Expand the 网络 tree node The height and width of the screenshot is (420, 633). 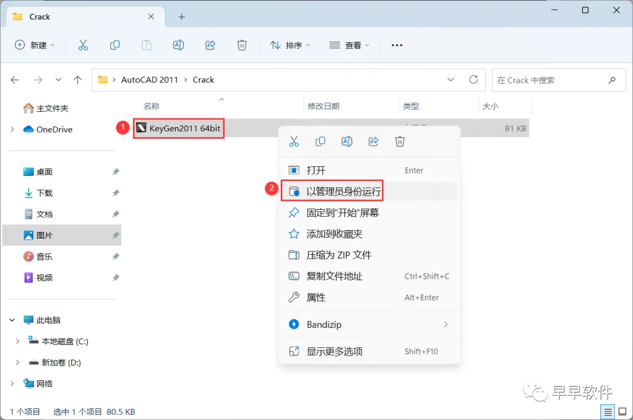(12, 383)
